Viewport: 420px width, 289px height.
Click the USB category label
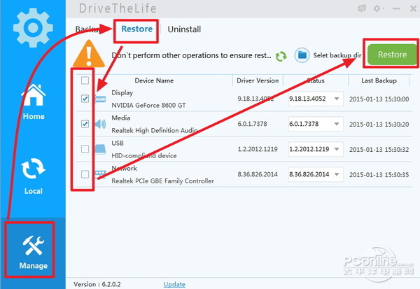pos(118,143)
